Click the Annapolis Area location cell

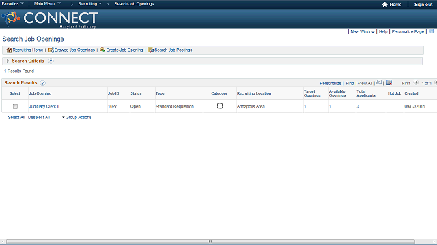251,106
